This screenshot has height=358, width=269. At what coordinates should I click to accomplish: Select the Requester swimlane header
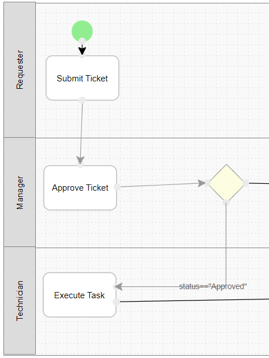[20, 69]
